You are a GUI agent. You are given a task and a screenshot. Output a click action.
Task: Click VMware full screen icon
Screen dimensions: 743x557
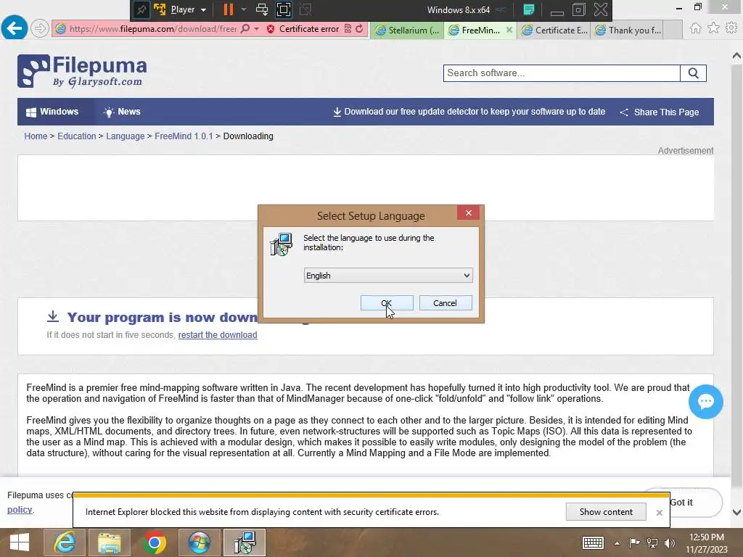coord(284,9)
